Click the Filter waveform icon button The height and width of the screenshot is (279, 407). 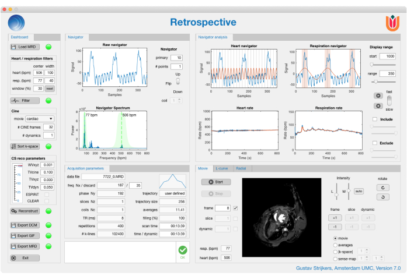coord(25,100)
